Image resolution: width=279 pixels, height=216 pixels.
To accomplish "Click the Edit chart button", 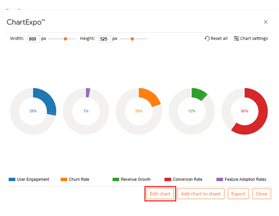I will 160,194.
